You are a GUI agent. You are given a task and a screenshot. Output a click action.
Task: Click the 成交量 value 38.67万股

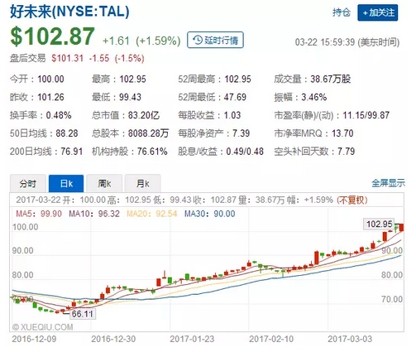[331, 80]
